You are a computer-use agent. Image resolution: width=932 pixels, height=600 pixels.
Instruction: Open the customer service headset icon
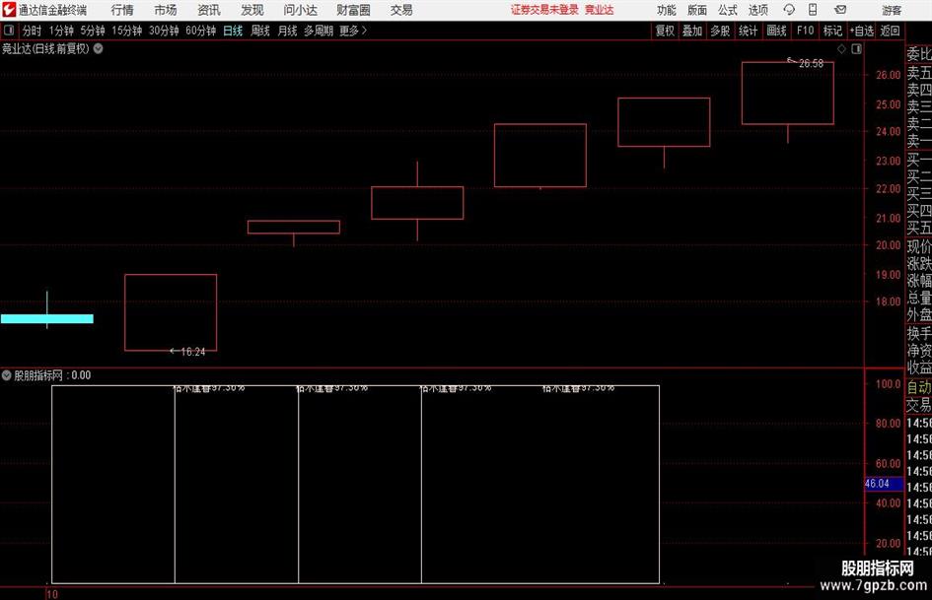789,10
